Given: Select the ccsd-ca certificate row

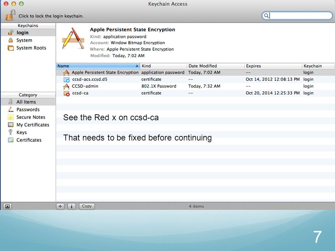Looking at the screenshot, I should tap(195, 93).
